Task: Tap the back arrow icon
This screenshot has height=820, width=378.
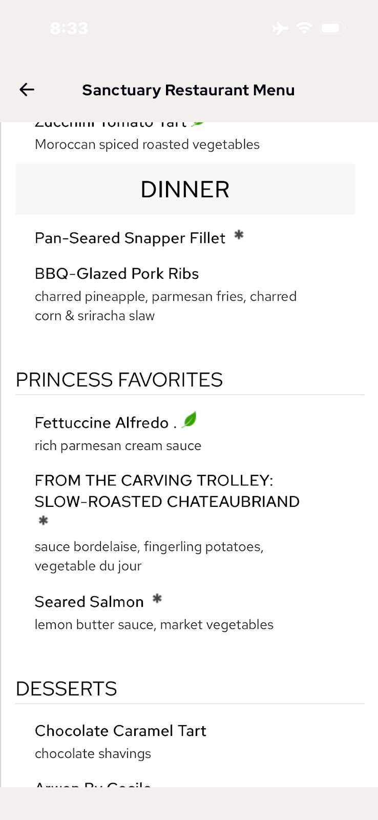Action: pos(27,90)
